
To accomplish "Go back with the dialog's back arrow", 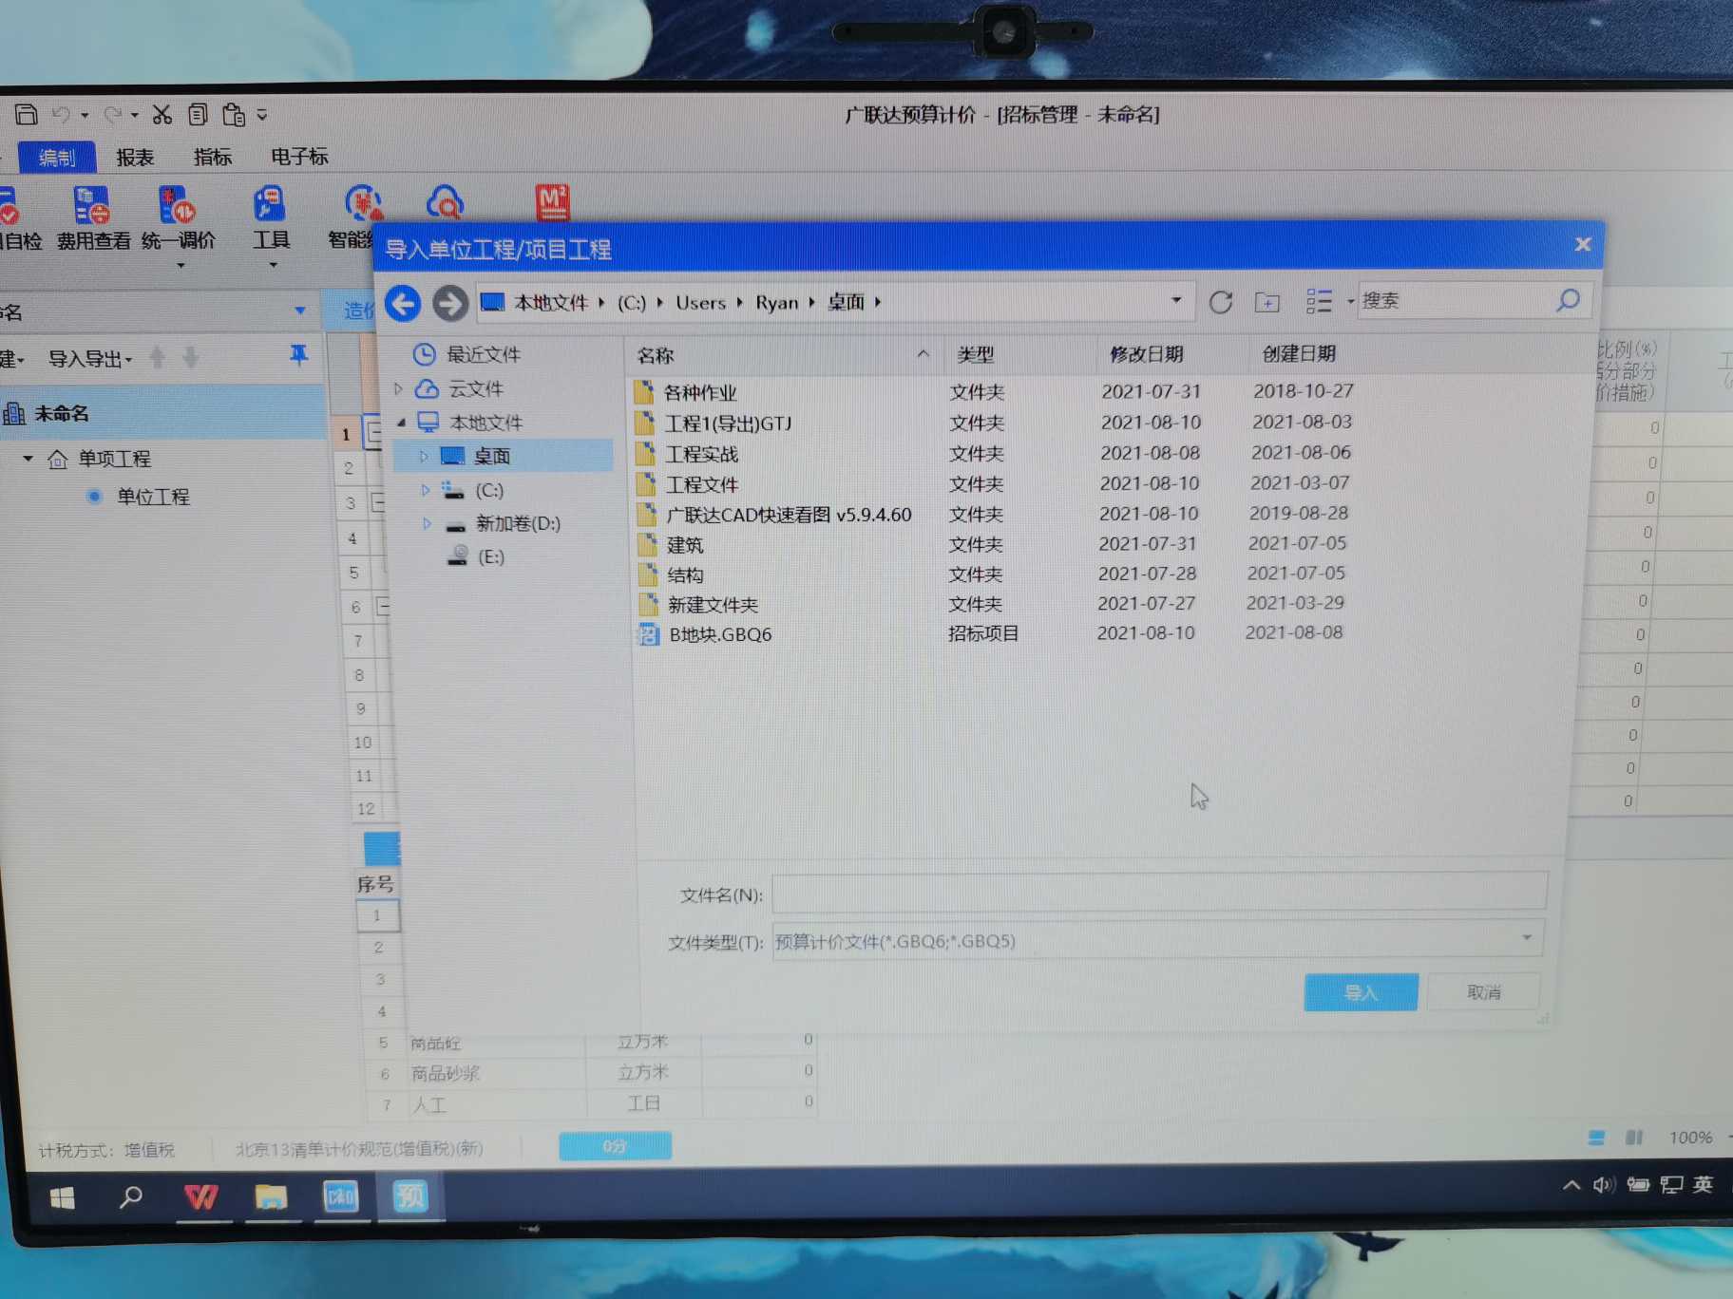I will click(x=404, y=304).
